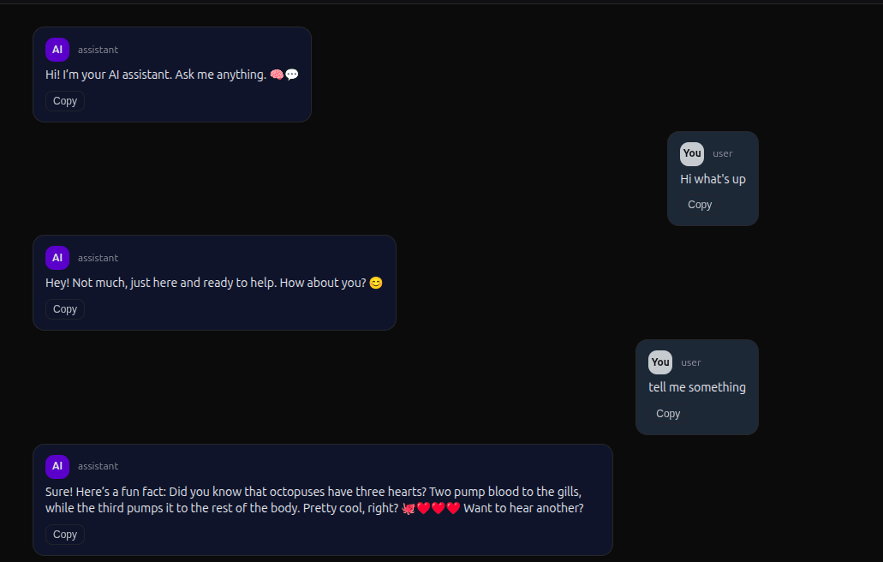Click the "user" label above "tell me something"
Screen dimensions: 883x562
(x=691, y=363)
